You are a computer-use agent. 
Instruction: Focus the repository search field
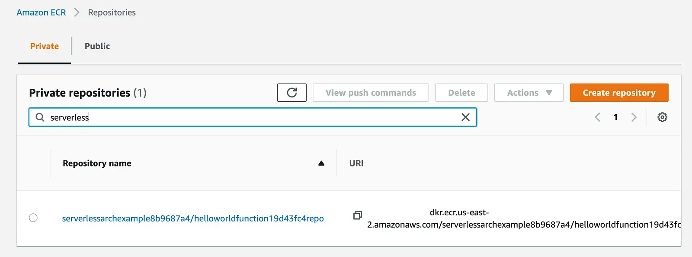[253, 117]
